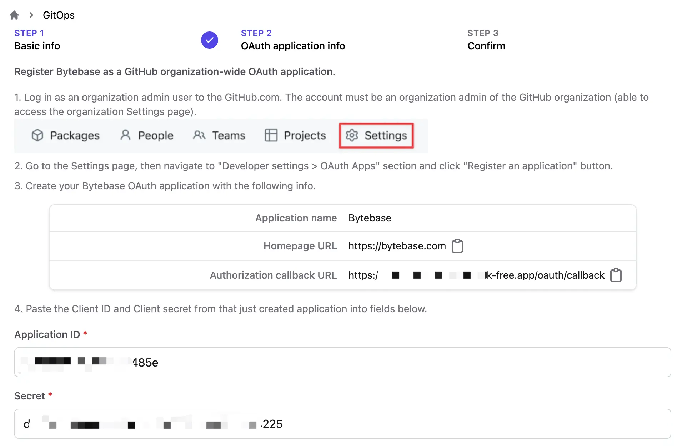
Task: Click the Application name label
Action: point(296,218)
